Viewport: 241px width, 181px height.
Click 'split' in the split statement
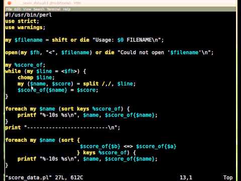[x=91, y=84]
